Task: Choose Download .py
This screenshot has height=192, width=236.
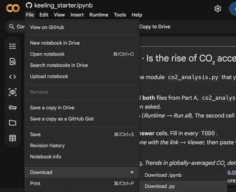Action: [183, 186]
